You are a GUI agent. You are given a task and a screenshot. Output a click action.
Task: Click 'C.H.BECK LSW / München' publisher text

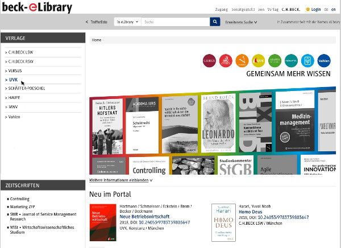tap(260, 223)
